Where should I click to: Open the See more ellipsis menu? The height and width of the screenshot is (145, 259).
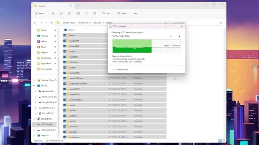pyautogui.click(x=136, y=13)
